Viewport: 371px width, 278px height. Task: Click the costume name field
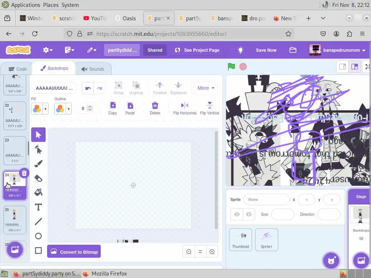pos(54,88)
